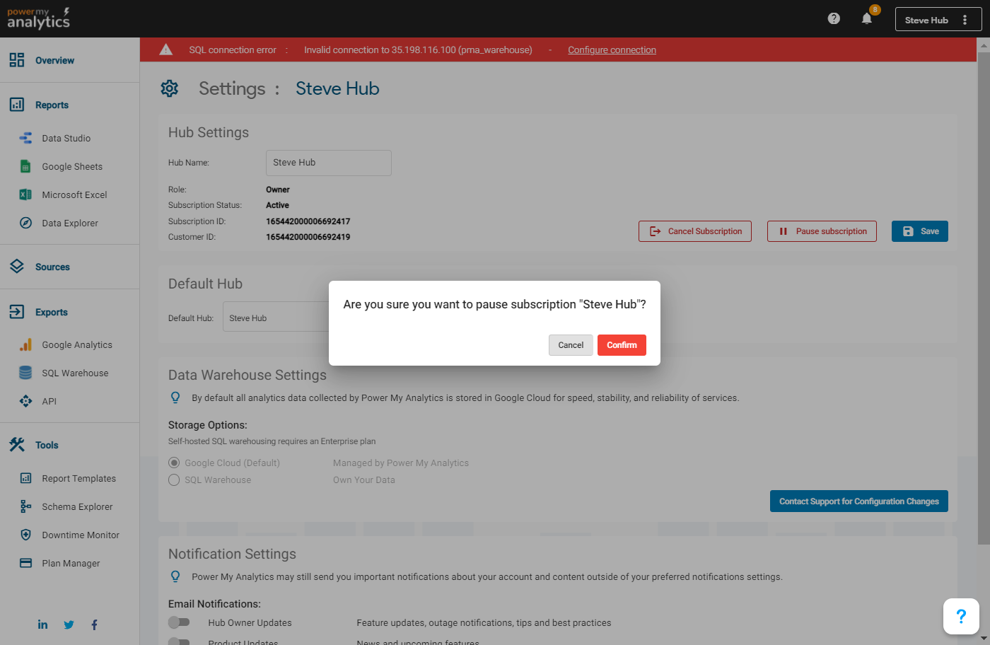Click the Hub Name input field
The height and width of the screenshot is (645, 990).
click(328, 163)
